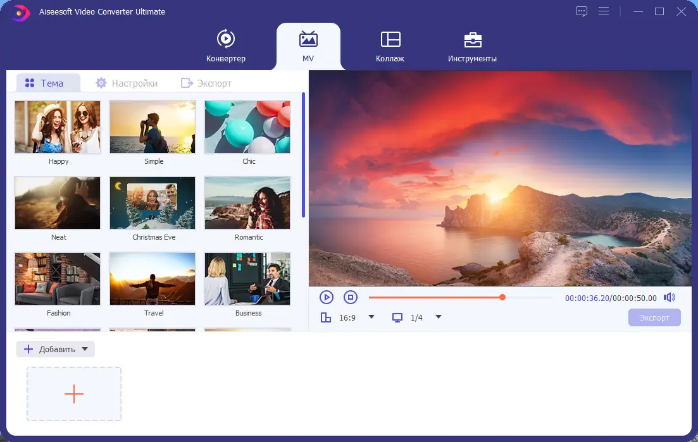The width and height of the screenshot is (698, 442).
Task: Click the Happy theme label
Action: [x=58, y=161]
